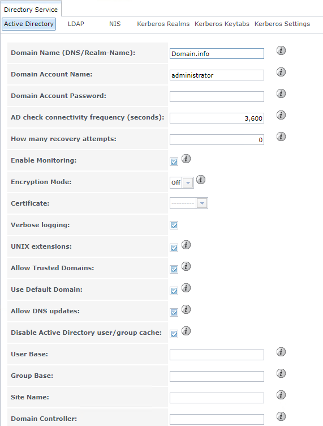323x426 pixels.
Task: Click Domain Name input containing Domain.info
Action: coord(217,53)
